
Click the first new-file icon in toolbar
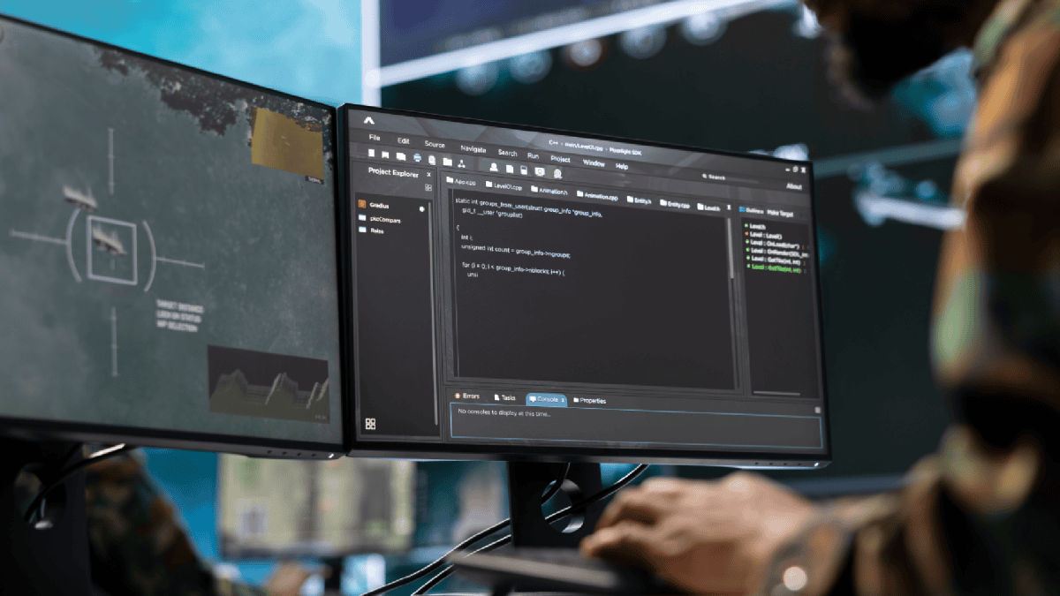click(x=372, y=153)
